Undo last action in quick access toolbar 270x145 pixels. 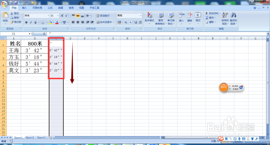click(x=20, y=3)
